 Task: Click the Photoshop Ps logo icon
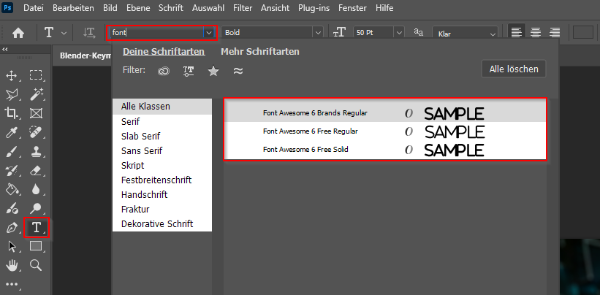point(7,7)
